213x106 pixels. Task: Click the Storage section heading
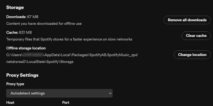15,7
